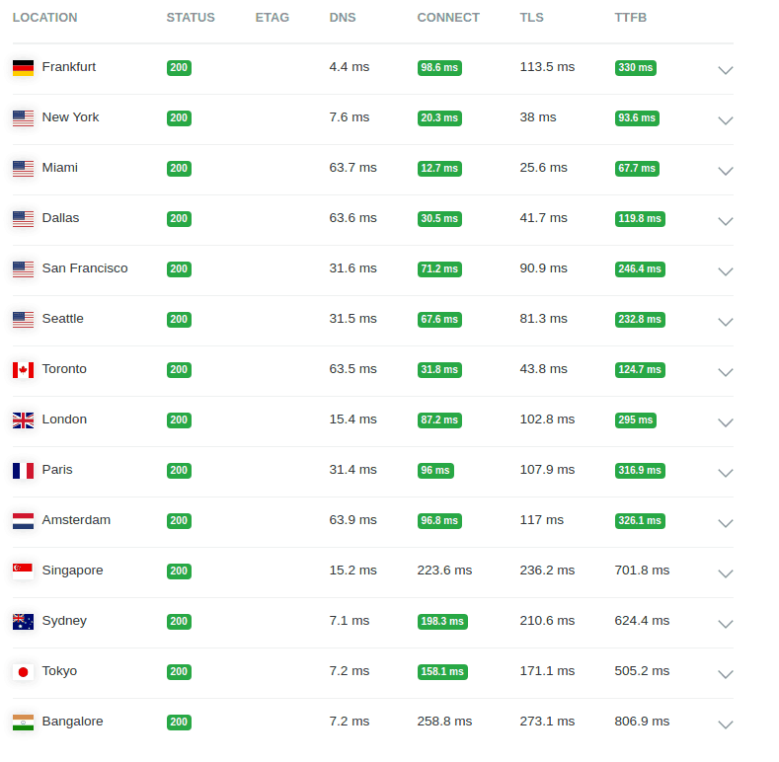The width and height of the screenshot is (779, 762).
Task: Click the LOCATION column header
Action: pyautogui.click(x=44, y=18)
